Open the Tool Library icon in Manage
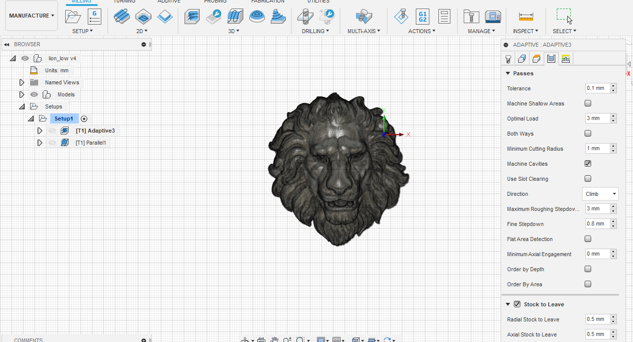Image resolution: width=633 pixels, height=342 pixels. (470, 17)
